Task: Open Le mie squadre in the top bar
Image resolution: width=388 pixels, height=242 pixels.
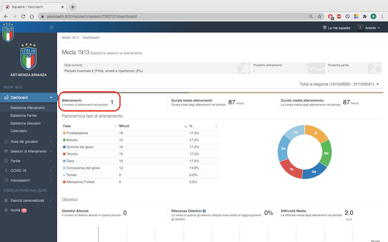Action: click(x=336, y=28)
